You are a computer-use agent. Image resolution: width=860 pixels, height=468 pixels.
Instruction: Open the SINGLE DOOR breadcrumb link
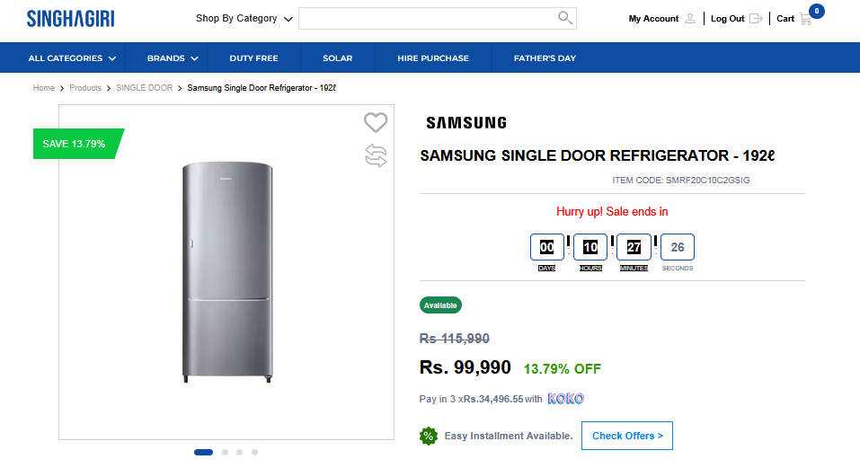coord(145,88)
